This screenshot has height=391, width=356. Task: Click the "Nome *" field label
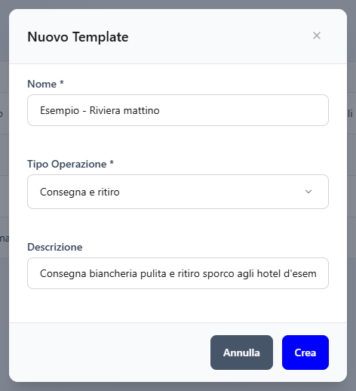(45, 84)
